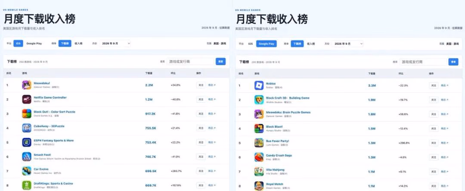The height and width of the screenshot is (191, 465).
Task: Open 商店 link for Meowdoku: Brain Puzzle Games
Action: [x=444, y=114]
